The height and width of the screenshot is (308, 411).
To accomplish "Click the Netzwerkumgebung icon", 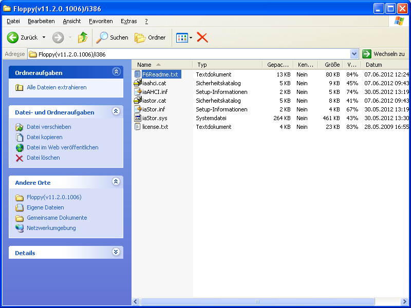I will [x=20, y=228].
